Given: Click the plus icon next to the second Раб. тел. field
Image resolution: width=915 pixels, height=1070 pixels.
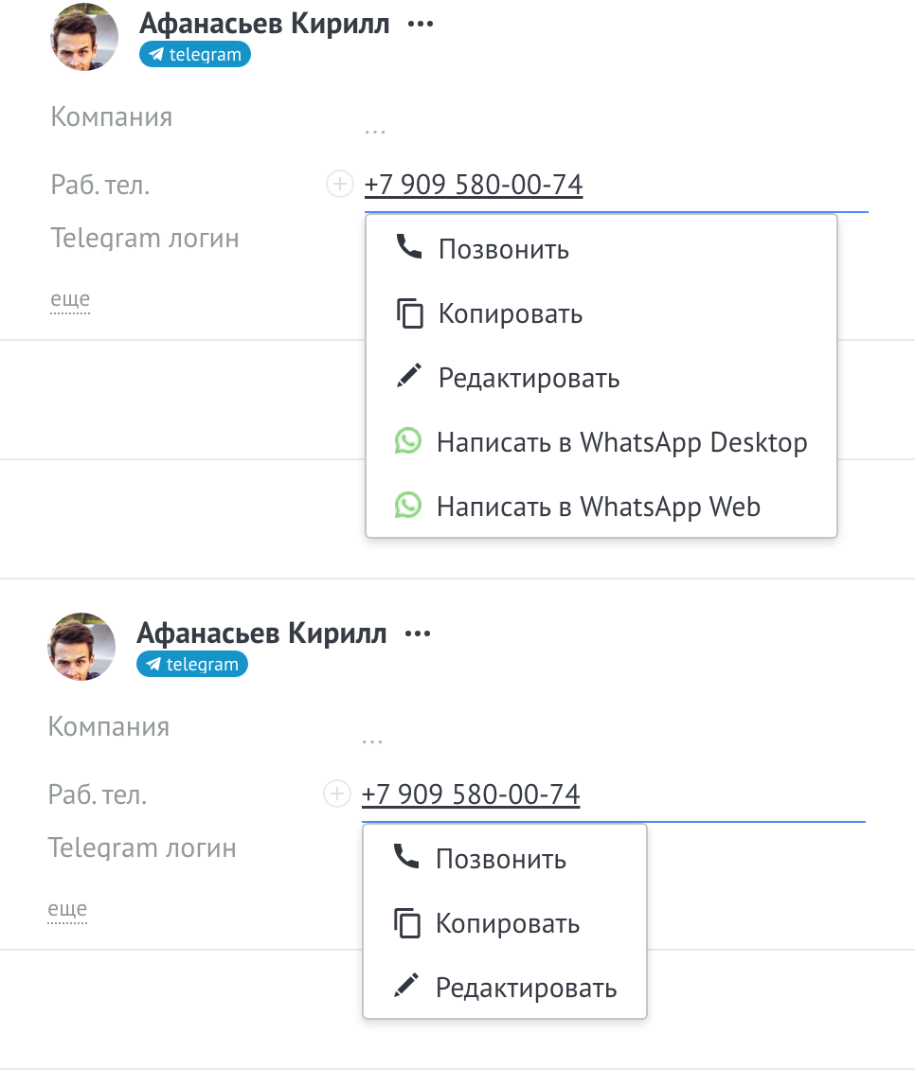Looking at the screenshot, I should coord(336,794).
